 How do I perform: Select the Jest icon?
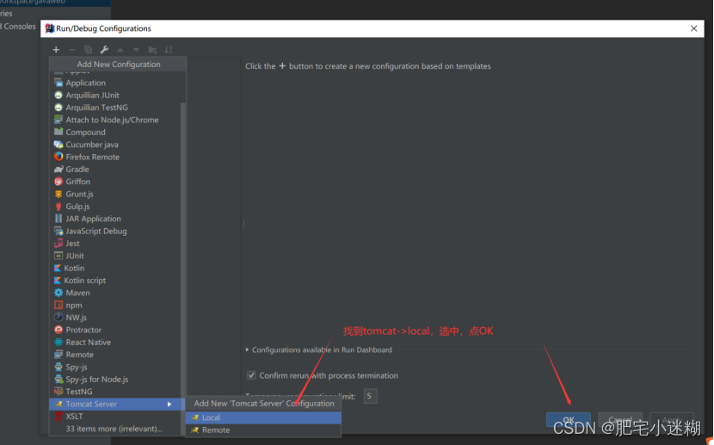58,244
